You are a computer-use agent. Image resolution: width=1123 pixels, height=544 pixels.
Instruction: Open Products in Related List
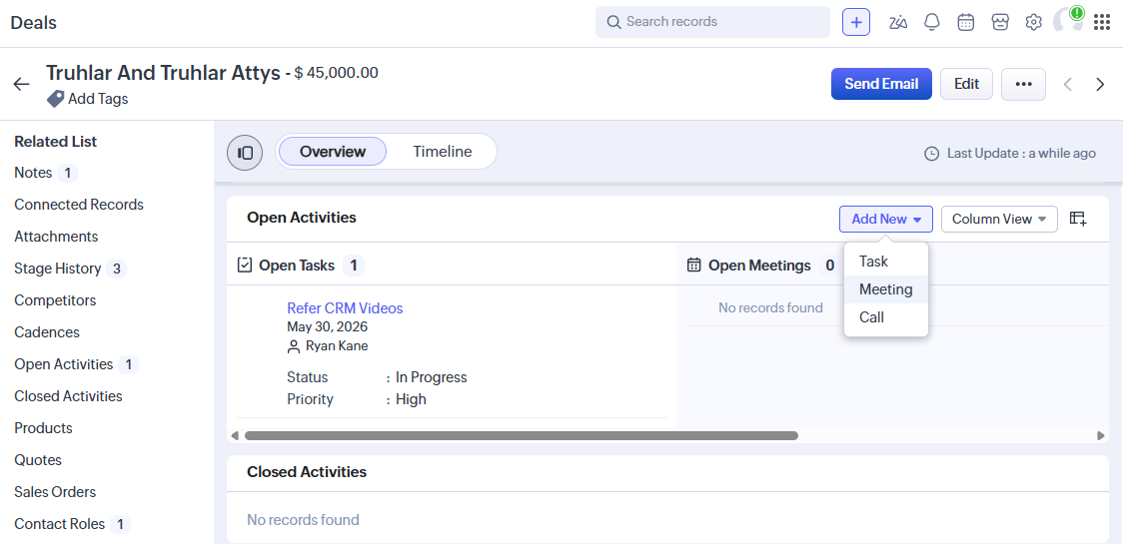(43, 428)
